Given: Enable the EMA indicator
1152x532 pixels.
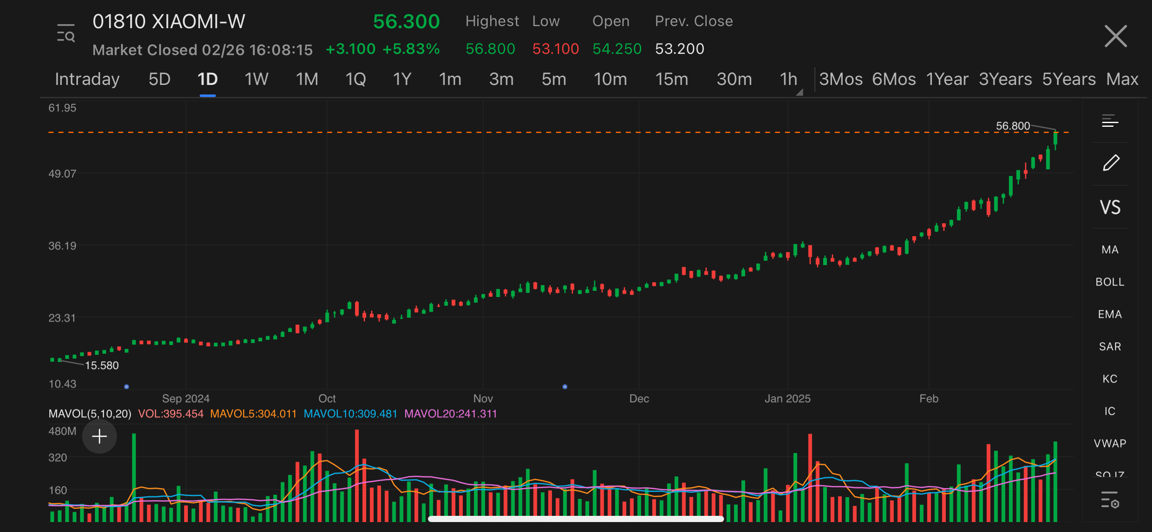Looking at the screenshot, I should point(1110,314).
